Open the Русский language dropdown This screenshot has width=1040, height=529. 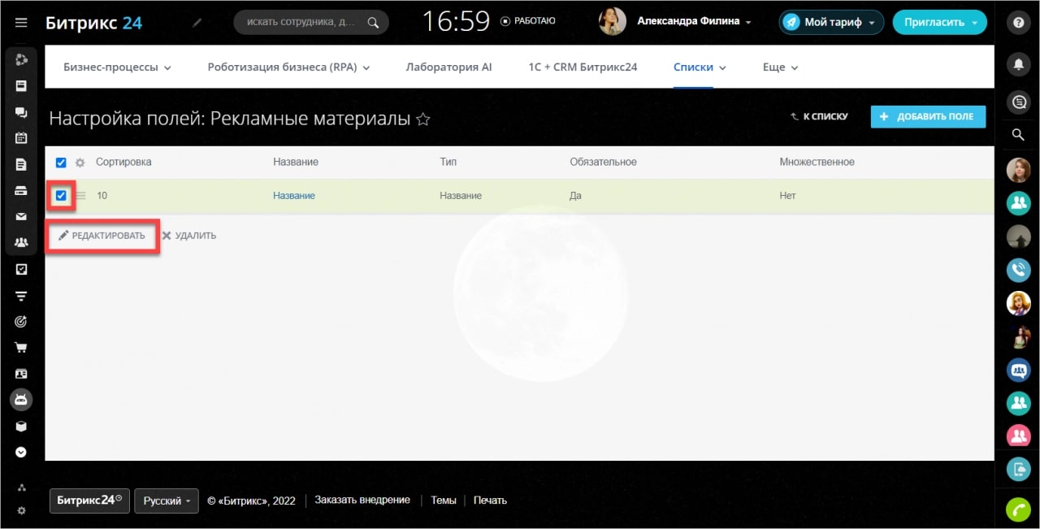(166, 501)
